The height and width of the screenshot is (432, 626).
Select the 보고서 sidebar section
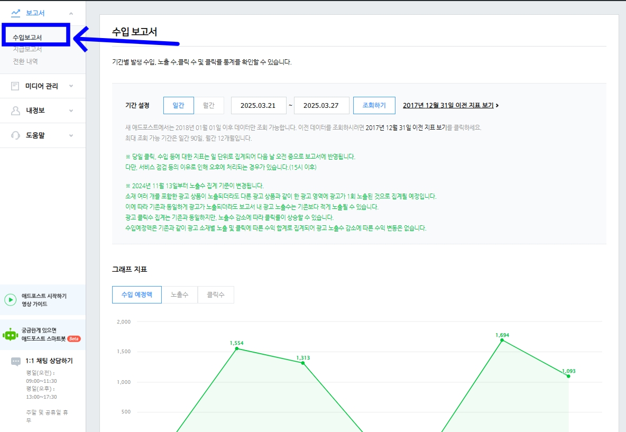[x=43, y=13]
